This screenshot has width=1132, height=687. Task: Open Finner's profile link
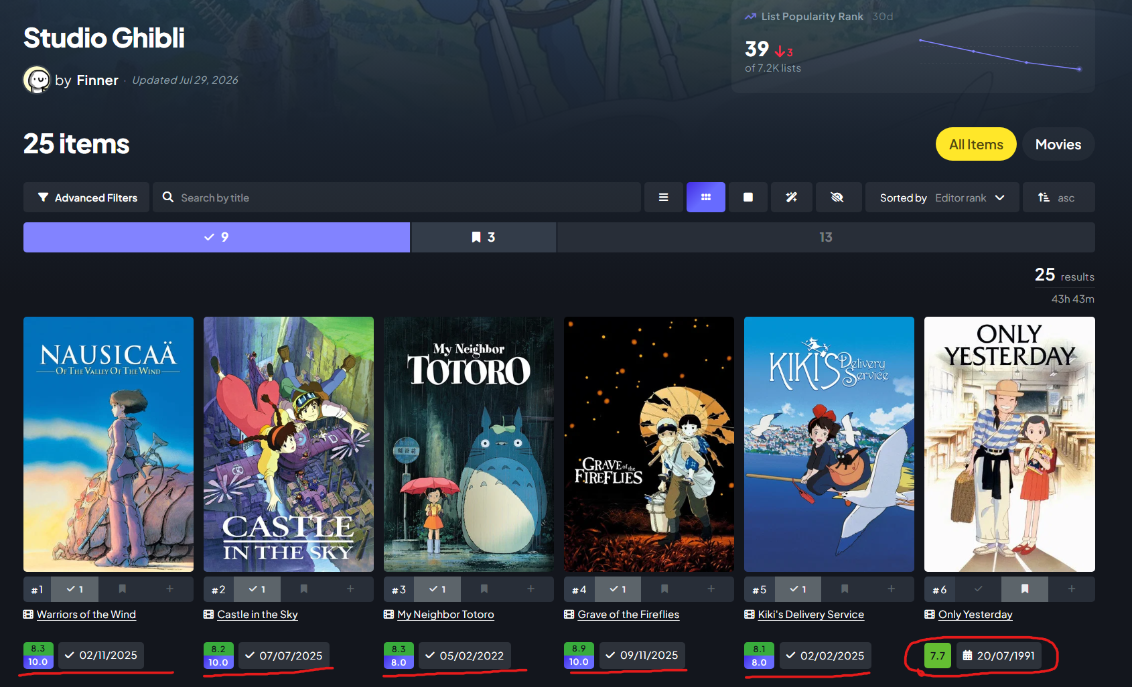click(97, 80)
